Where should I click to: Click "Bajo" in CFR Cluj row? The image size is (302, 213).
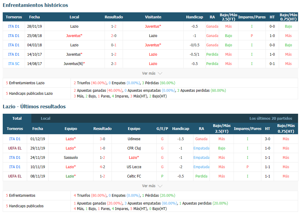(222, 148)
